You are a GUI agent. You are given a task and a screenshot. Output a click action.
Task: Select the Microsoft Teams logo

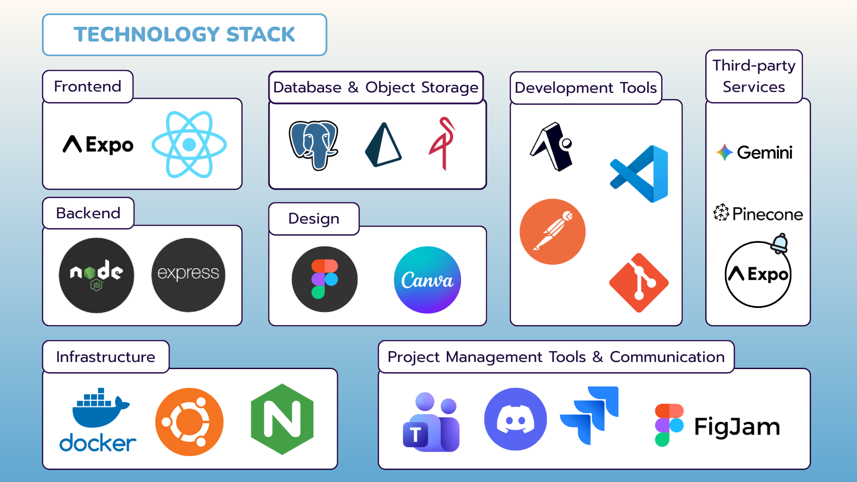click(431, 422)
